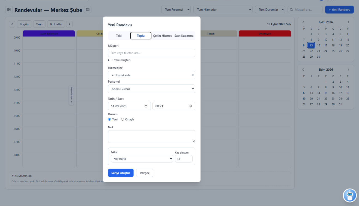The image size is (359, 206).
Task: Go to next day with right chevron
Action: [69, 24]
